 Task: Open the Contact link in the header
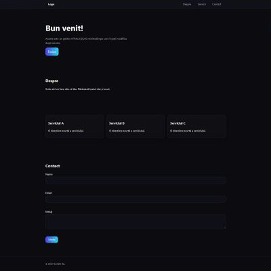click(x=216, y=4)
